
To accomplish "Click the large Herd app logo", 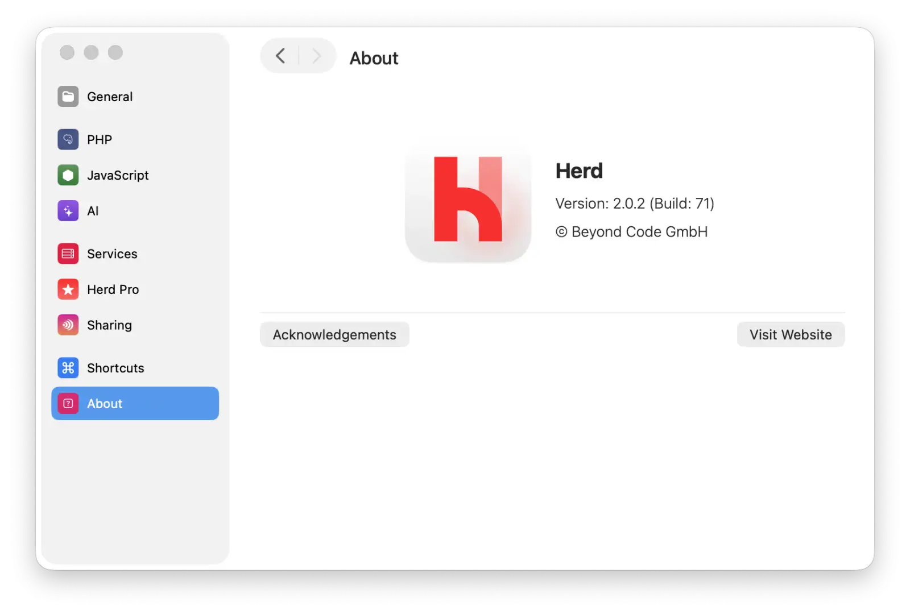I will pos(468,200).
